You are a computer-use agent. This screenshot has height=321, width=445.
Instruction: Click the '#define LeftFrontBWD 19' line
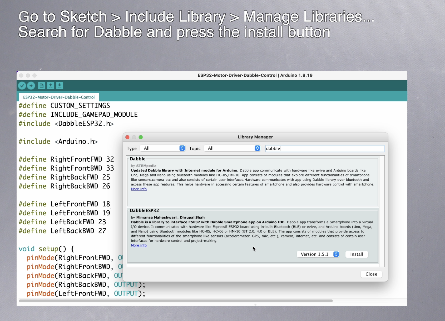(64, 213)
